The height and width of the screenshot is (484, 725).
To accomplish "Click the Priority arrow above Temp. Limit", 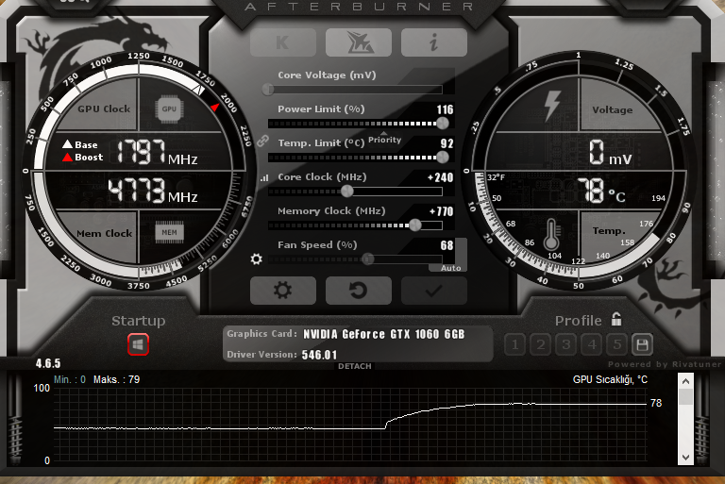I will (x=384, y=133).
